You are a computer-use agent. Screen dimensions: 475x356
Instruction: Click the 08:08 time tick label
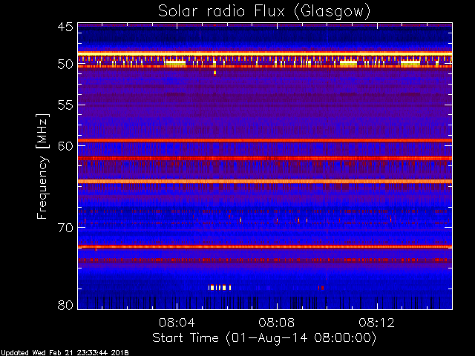tap(277, 323)
